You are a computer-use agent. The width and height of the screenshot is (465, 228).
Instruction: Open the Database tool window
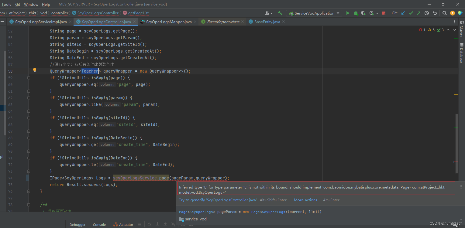tap(461, 53)
